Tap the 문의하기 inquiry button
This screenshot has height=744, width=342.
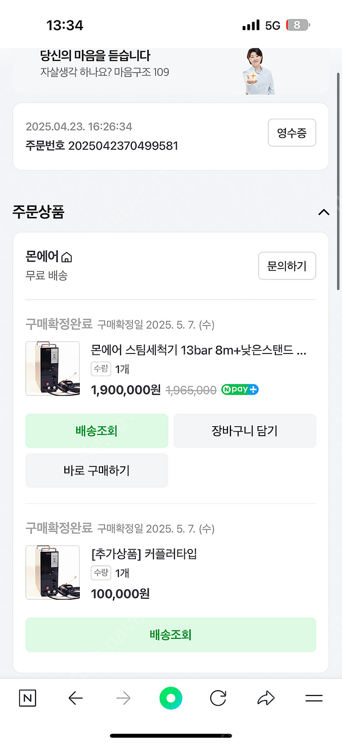[287, 266]
